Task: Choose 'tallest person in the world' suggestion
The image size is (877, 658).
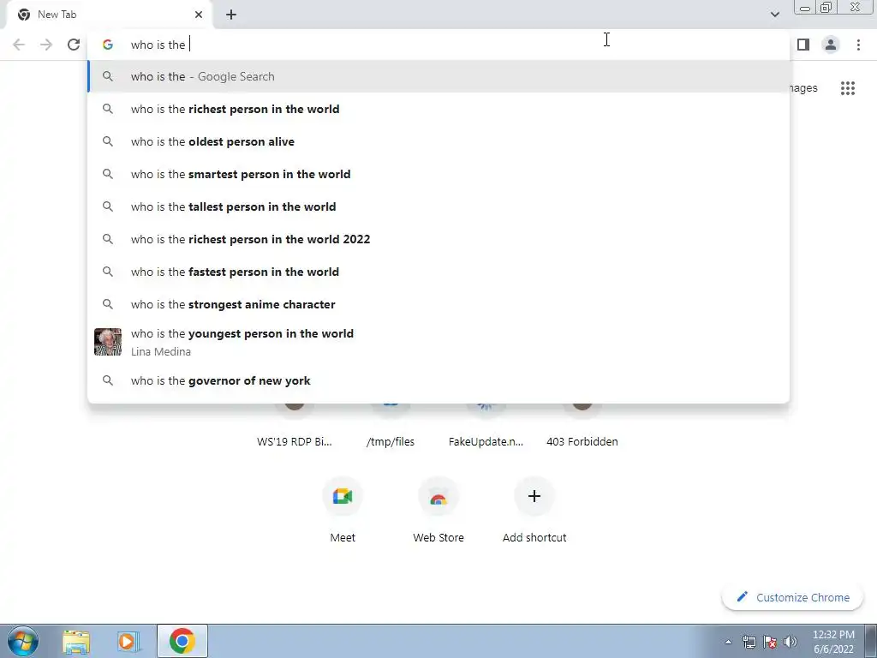Action: (x=438, y=206)
